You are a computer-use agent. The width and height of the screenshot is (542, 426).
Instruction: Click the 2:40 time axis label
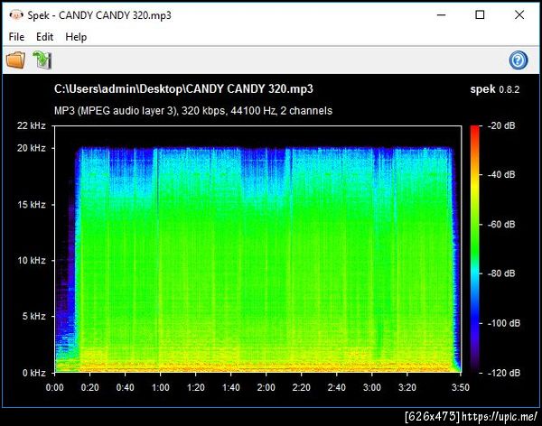pyautogui.click(x=337, y=387)
